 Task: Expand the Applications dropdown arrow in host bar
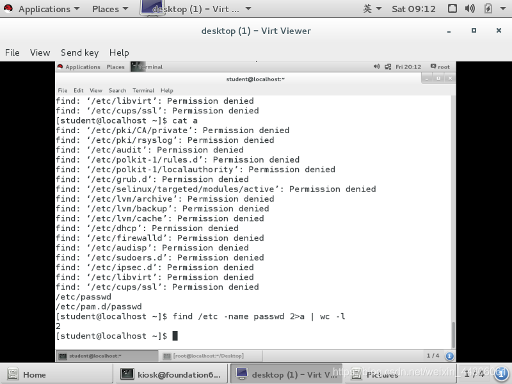(77, 9)
